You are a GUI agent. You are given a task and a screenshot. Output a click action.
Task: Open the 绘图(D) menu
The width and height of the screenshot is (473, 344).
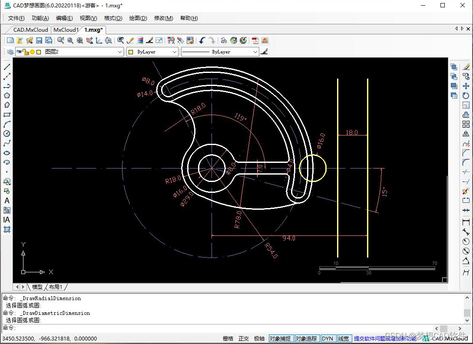click(x=138, y=18)
